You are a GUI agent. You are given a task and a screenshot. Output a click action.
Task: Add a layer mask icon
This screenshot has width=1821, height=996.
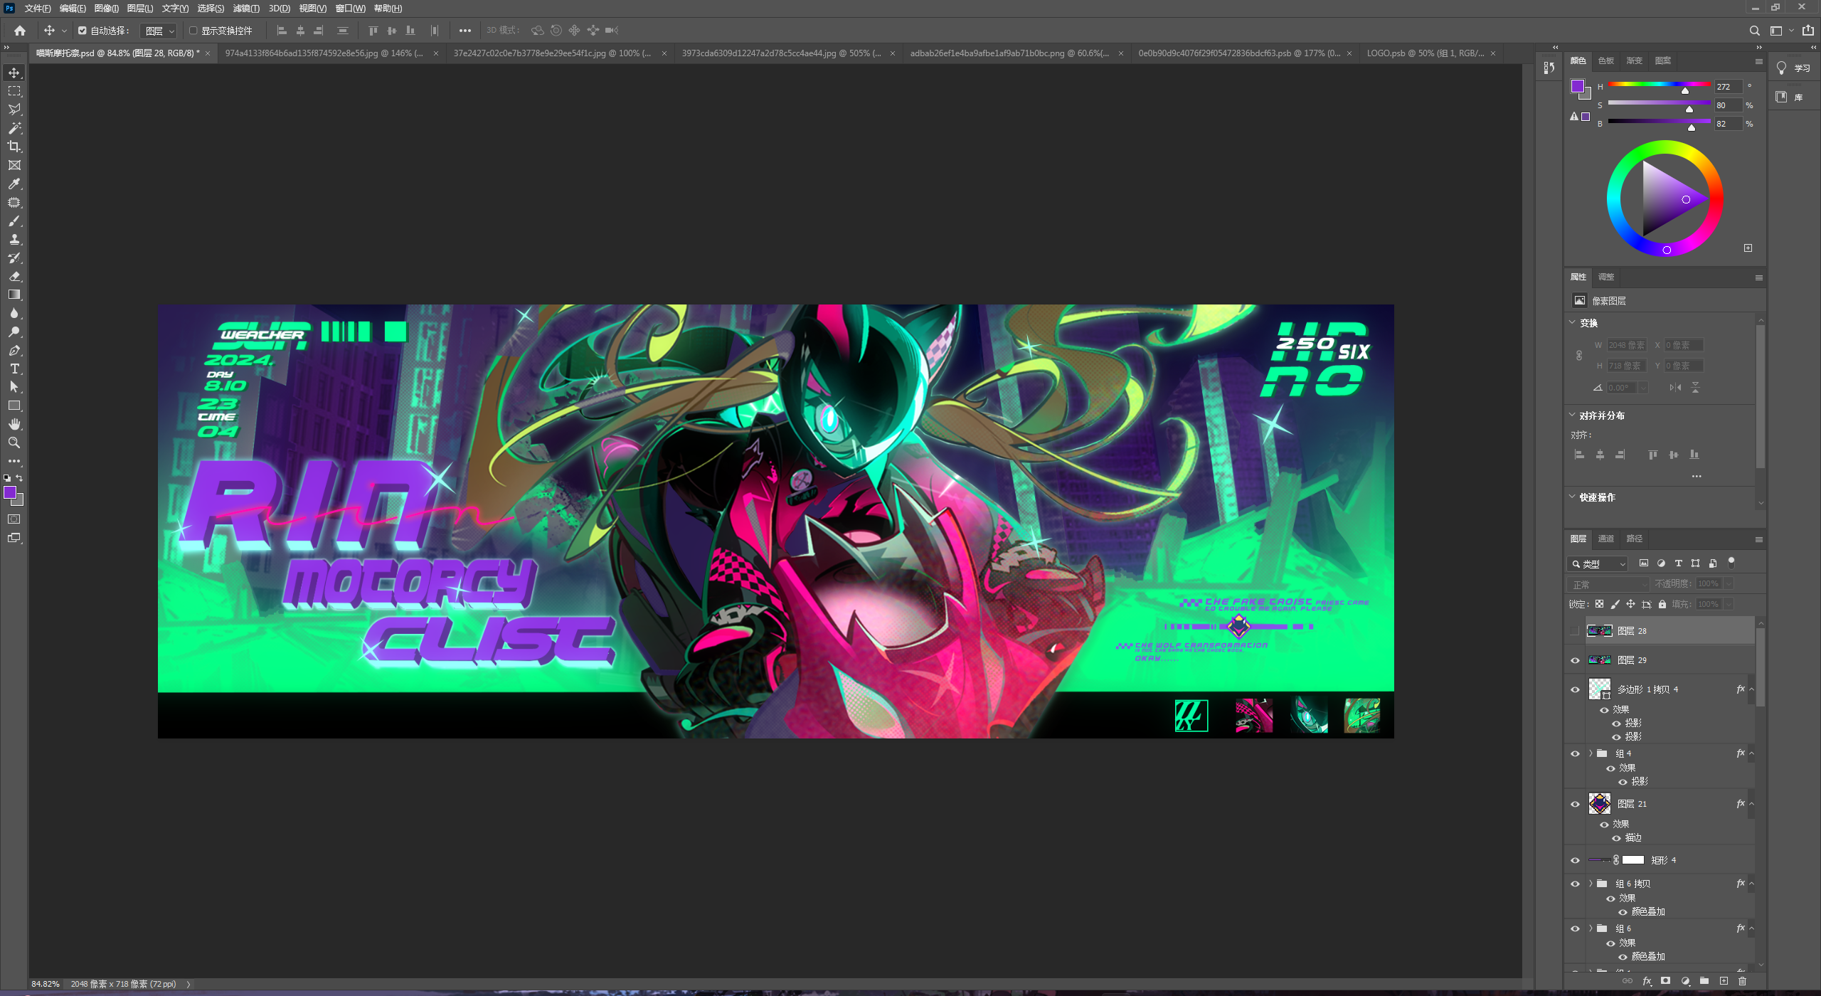click(1665, 981)
